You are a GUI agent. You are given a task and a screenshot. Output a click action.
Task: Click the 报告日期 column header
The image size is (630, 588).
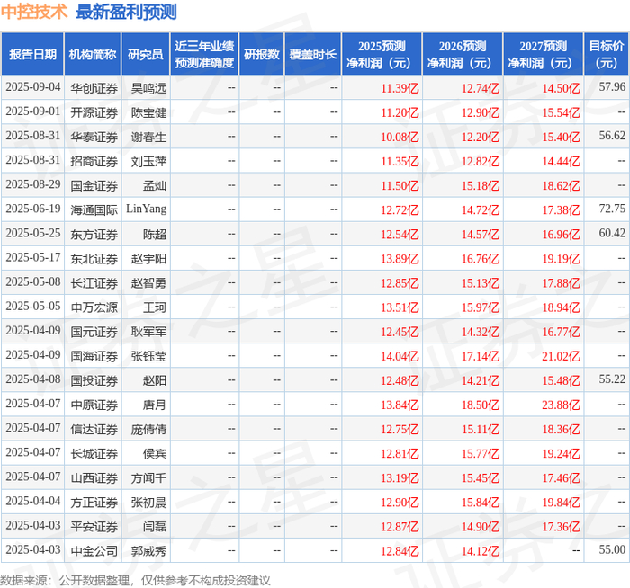[x=32, y=54]
